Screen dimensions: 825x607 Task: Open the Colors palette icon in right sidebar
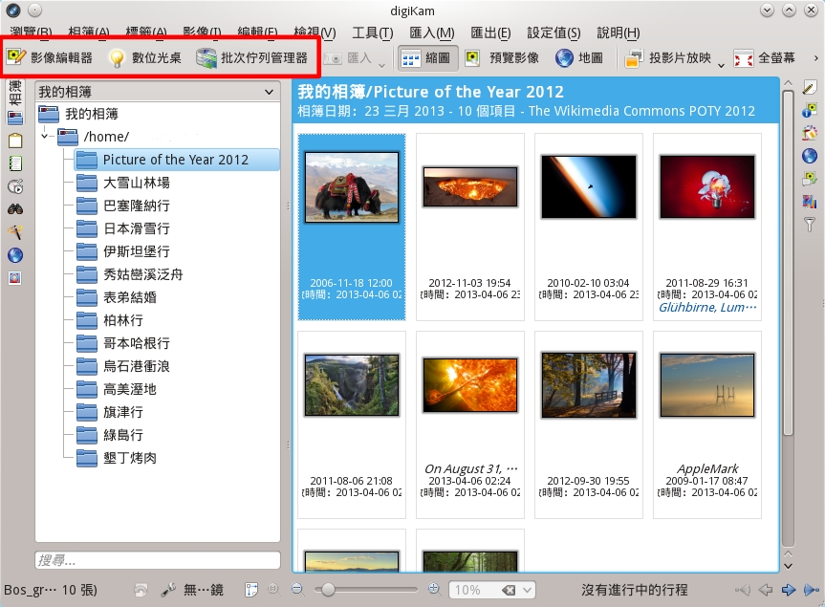click(809, 133)
